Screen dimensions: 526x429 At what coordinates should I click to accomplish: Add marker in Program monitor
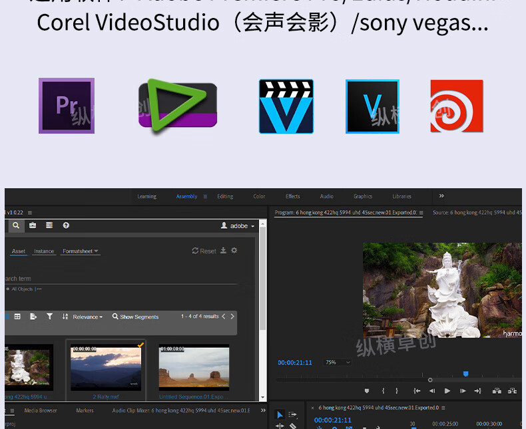(367, 391)
